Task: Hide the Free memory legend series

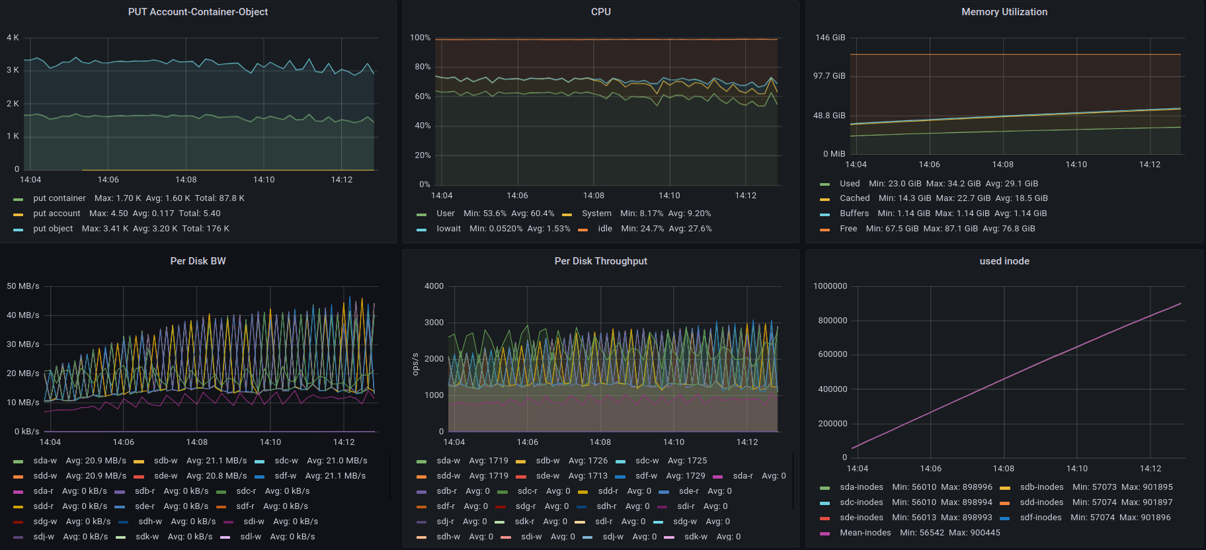Action: point(848,229)
